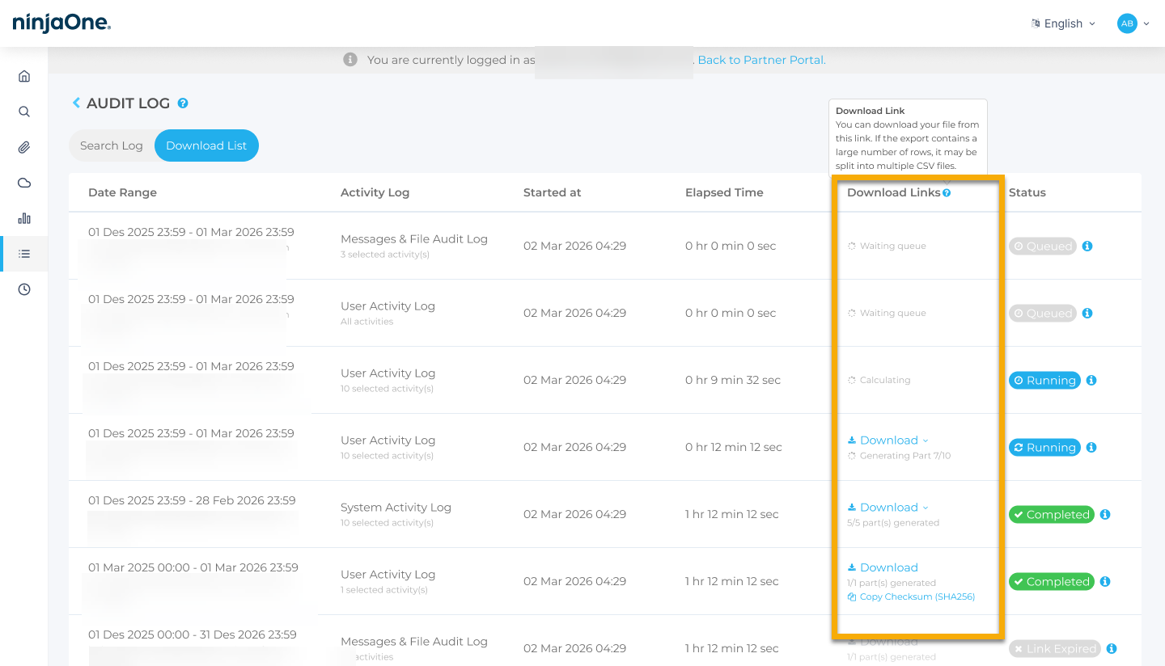Open the cloud icon in sidebar
The image size is (1165, 666).
[24, 183]
